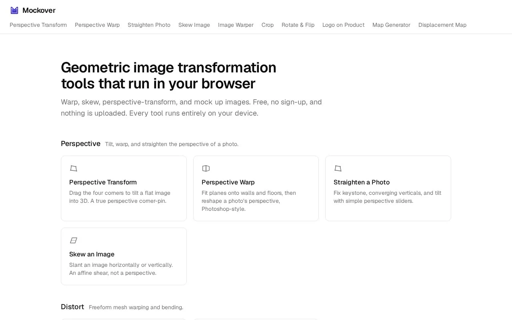Image resolution: width=512 pixels, height=320 pixels.
Task: Open Map Generator from the nav bar
Action: click(391, 25)
